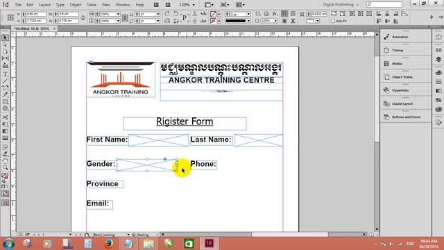The width and height of the screenshot is (444, 250).
Task: Select the Scissors tool
Action: pos(5,117)
